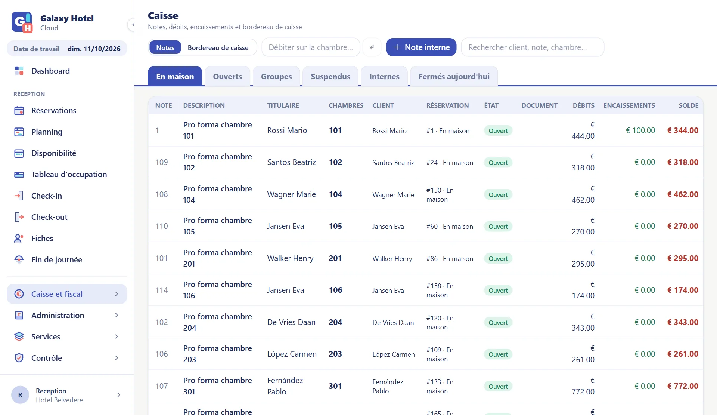717x415 pixels.
Task: Click the Fiches person icon
Action: 19,239
